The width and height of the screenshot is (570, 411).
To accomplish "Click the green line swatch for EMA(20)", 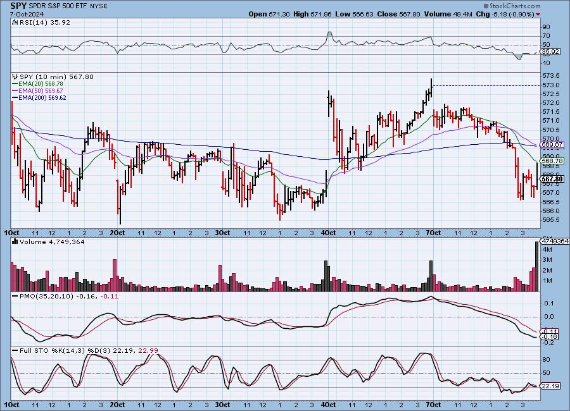I will (15, 84).
